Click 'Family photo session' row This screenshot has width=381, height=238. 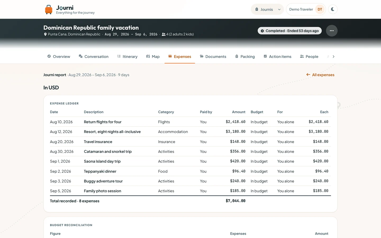190,191
